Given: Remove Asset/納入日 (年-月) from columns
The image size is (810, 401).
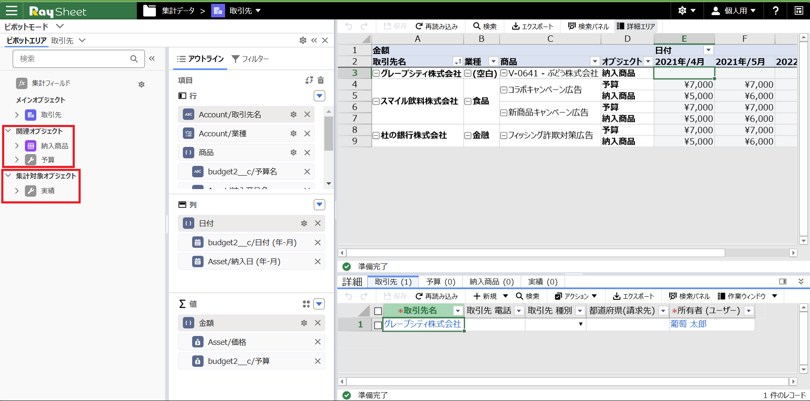Looking at the screenshot, I should [x=318, y=262].
